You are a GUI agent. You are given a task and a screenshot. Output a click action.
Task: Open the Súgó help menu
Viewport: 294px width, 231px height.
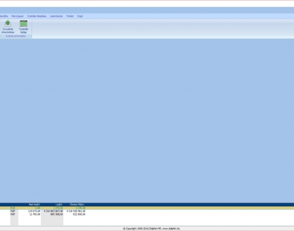pyautogui.click(x=80, y=16)
